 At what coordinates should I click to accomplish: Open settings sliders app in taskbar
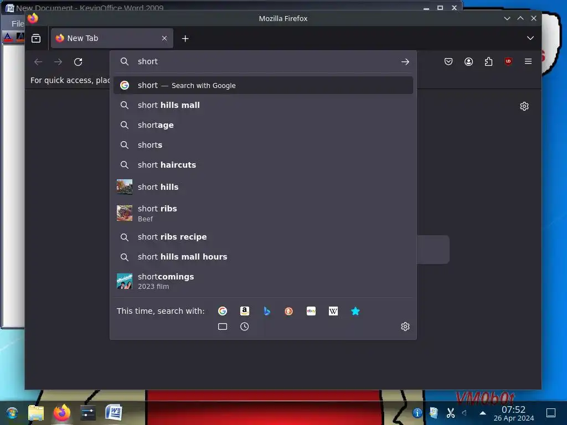coord(88,413)
